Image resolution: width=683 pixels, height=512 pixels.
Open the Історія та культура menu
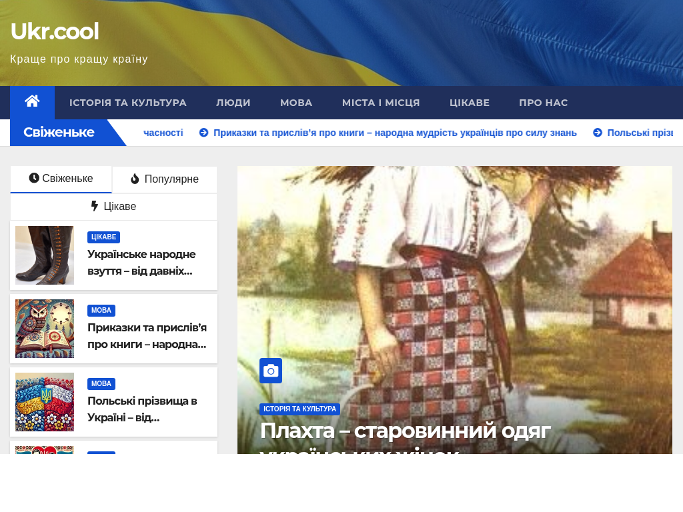pos(127,103)
